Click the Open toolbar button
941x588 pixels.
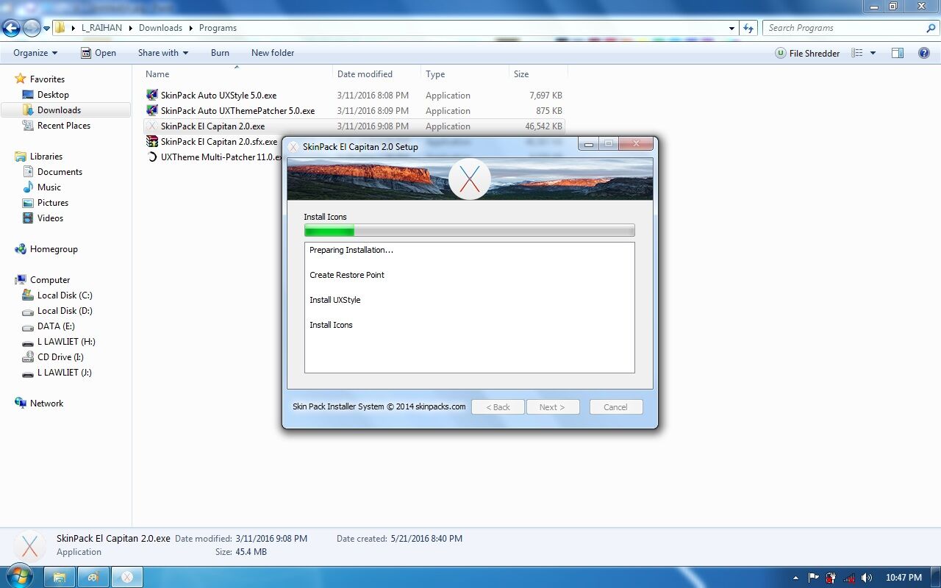[98, 53]
